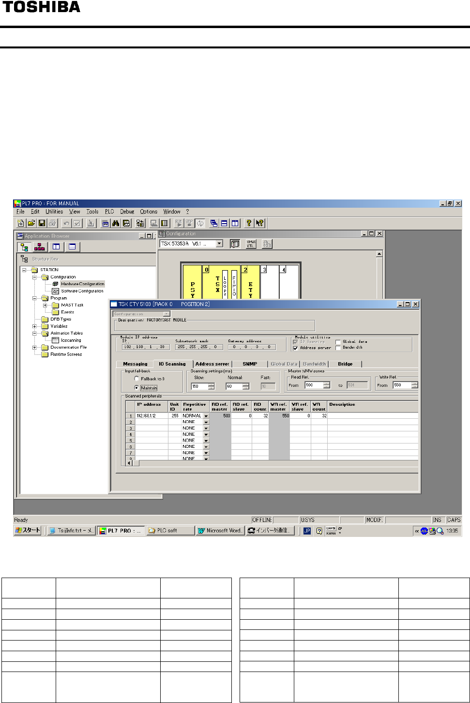Click the Slow scanning value spinner
Viewport: 470px width, 703px height.
(x=211, y=386)
